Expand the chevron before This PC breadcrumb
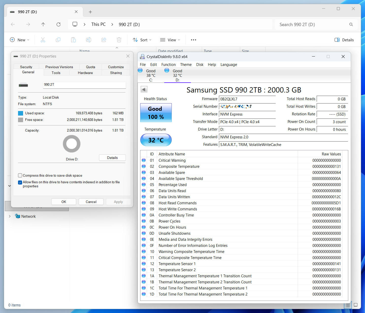The height and width of the screenshot is (313, 365). click(x=85, y=24)
